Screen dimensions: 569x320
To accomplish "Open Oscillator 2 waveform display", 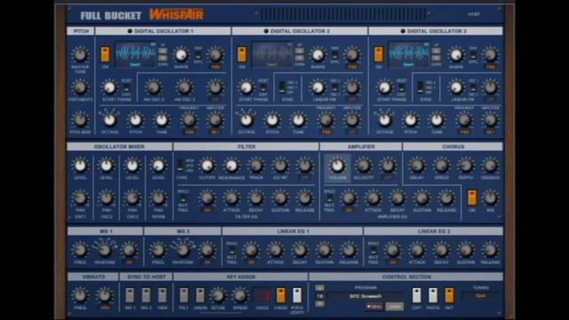I will [x=272, y=54].
